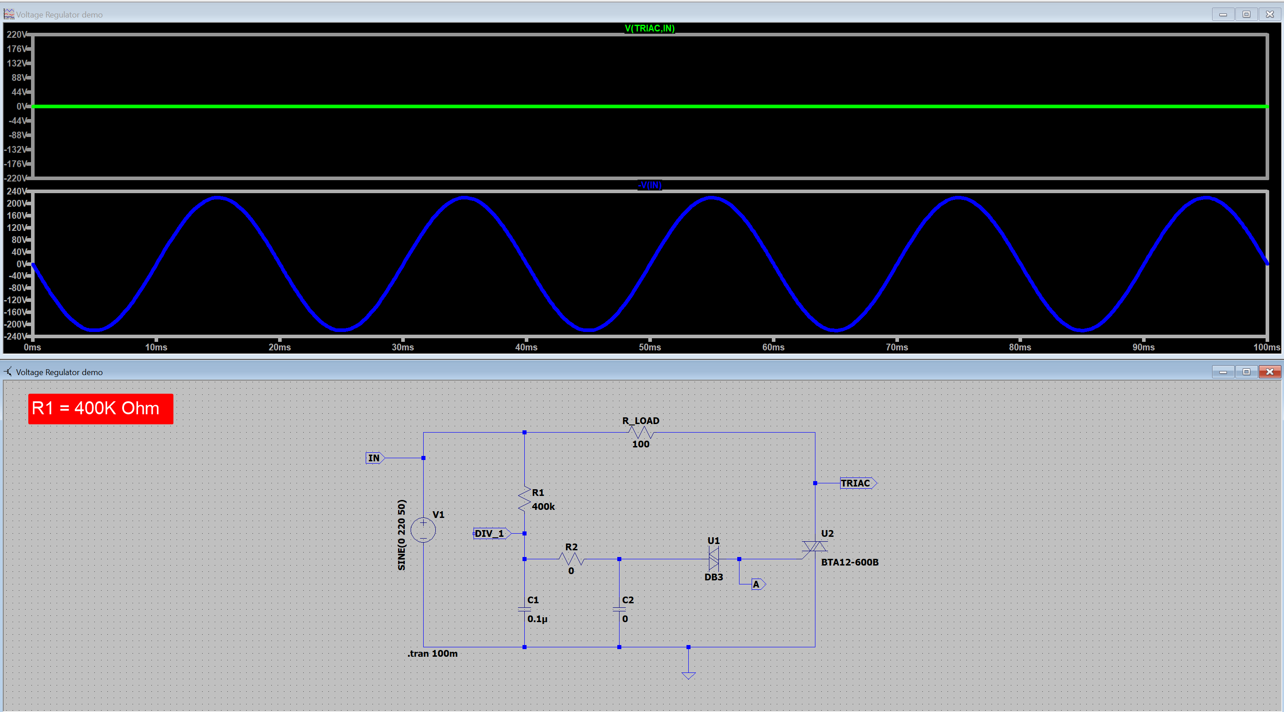Click the .tran 100m directive
This screenshot has height=712, width=1284.
click(432, 653)
